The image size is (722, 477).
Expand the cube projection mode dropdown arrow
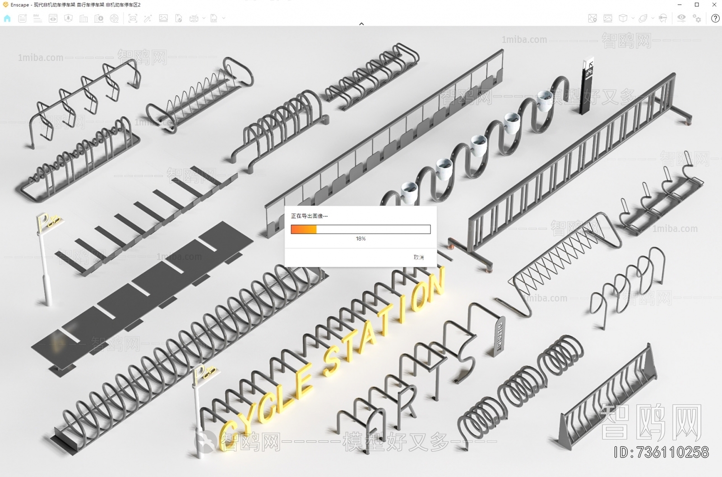coord(633,19)
